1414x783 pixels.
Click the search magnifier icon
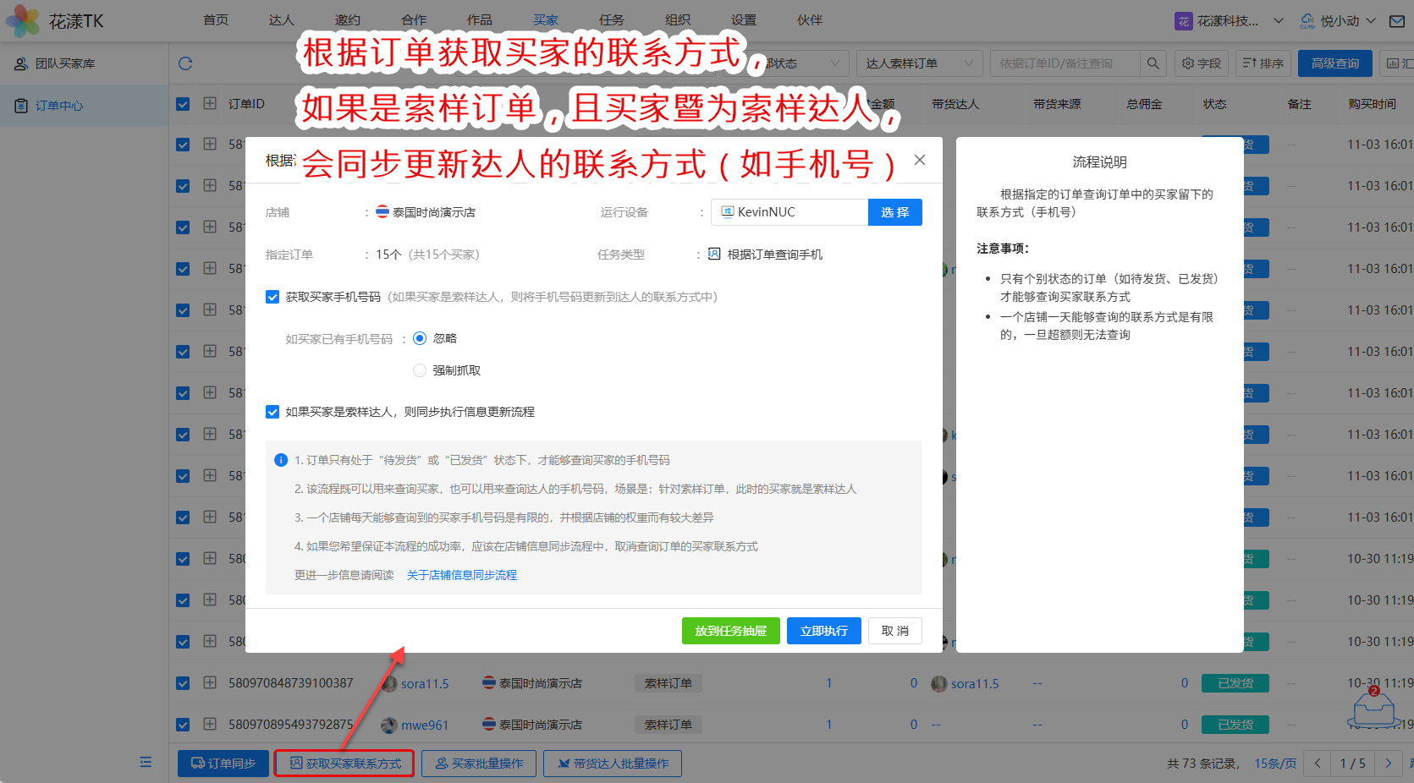click(1153, 63)
